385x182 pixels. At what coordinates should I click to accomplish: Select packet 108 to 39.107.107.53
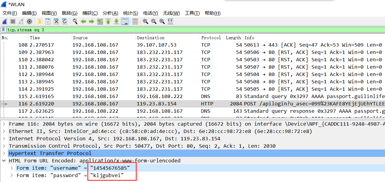[192, 45]
